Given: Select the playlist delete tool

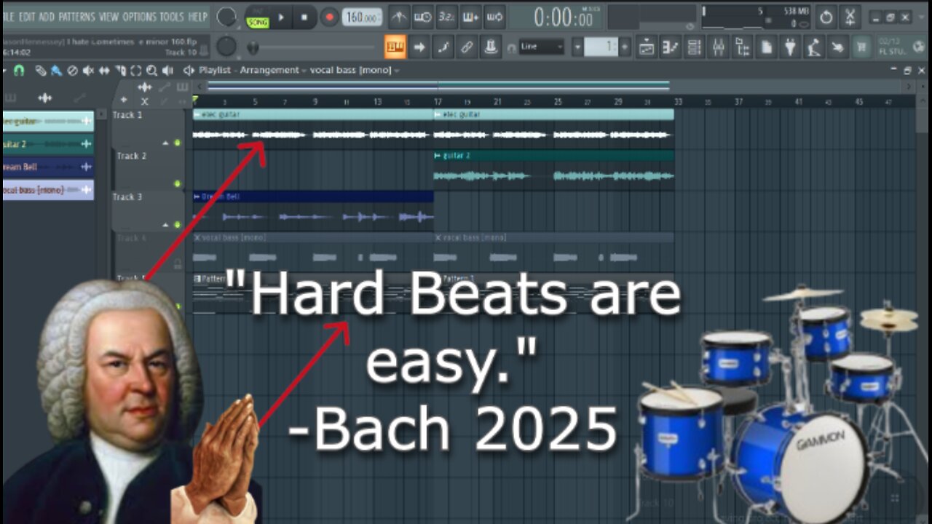Looking at the screenshot, I should click(72, 71).
